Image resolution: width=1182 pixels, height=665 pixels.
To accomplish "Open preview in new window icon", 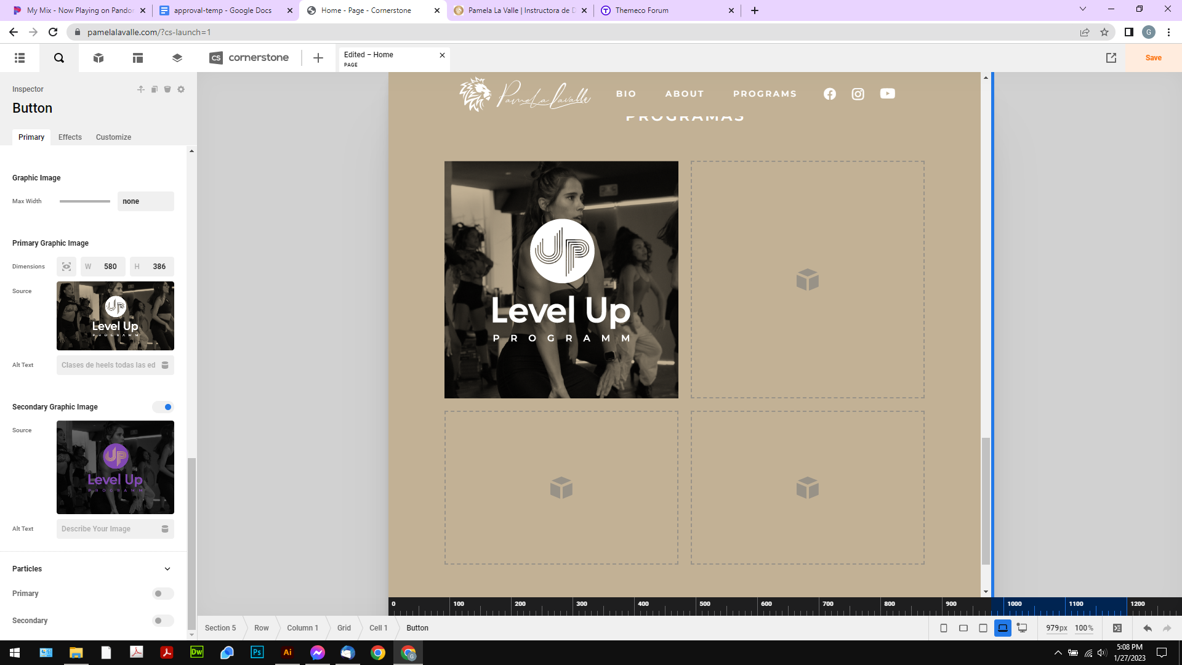I will (1111, 58).
